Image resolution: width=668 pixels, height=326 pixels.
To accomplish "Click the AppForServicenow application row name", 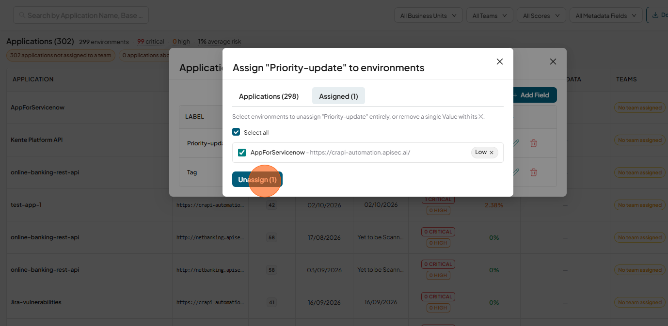I will pos(38,108).
